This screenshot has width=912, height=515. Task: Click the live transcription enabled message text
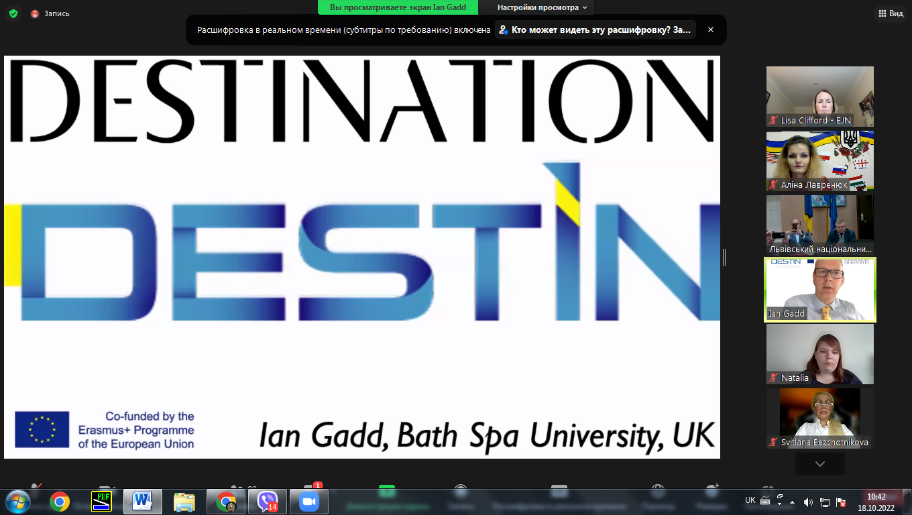pos(344,30)
